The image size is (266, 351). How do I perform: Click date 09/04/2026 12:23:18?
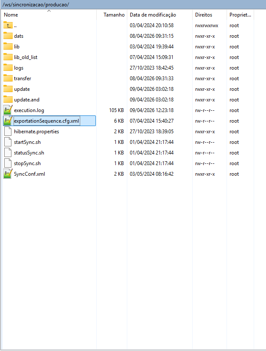point(152,110)
